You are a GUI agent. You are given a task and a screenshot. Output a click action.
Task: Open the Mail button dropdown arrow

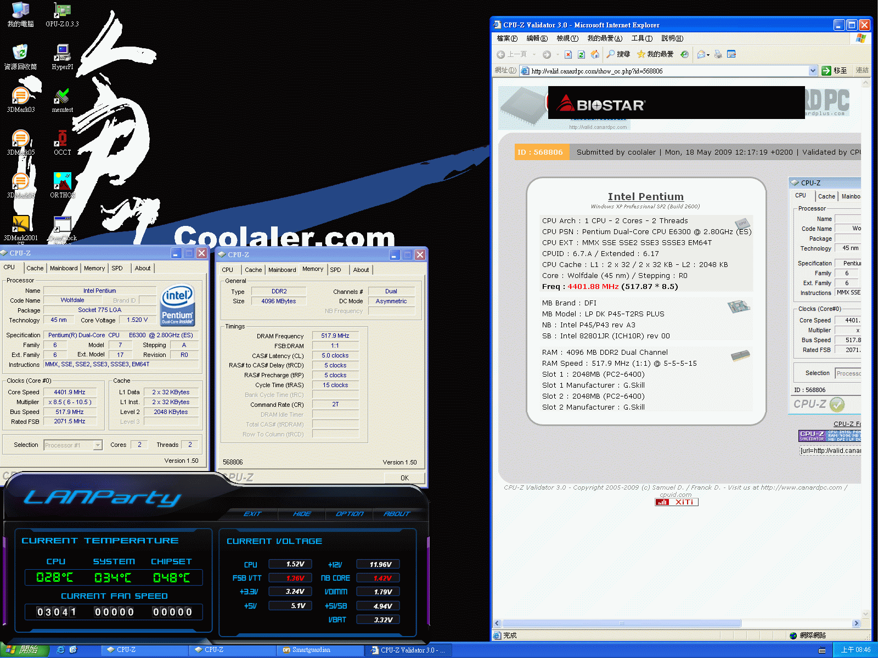[708, 54]
